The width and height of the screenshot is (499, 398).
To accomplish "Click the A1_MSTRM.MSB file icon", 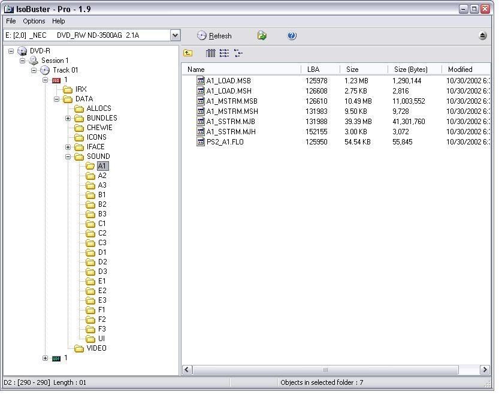I will click(x=201, y=101).
